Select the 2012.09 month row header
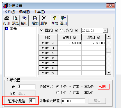The image size is (121, 108). pyautogui.click(x=48, y=73)
